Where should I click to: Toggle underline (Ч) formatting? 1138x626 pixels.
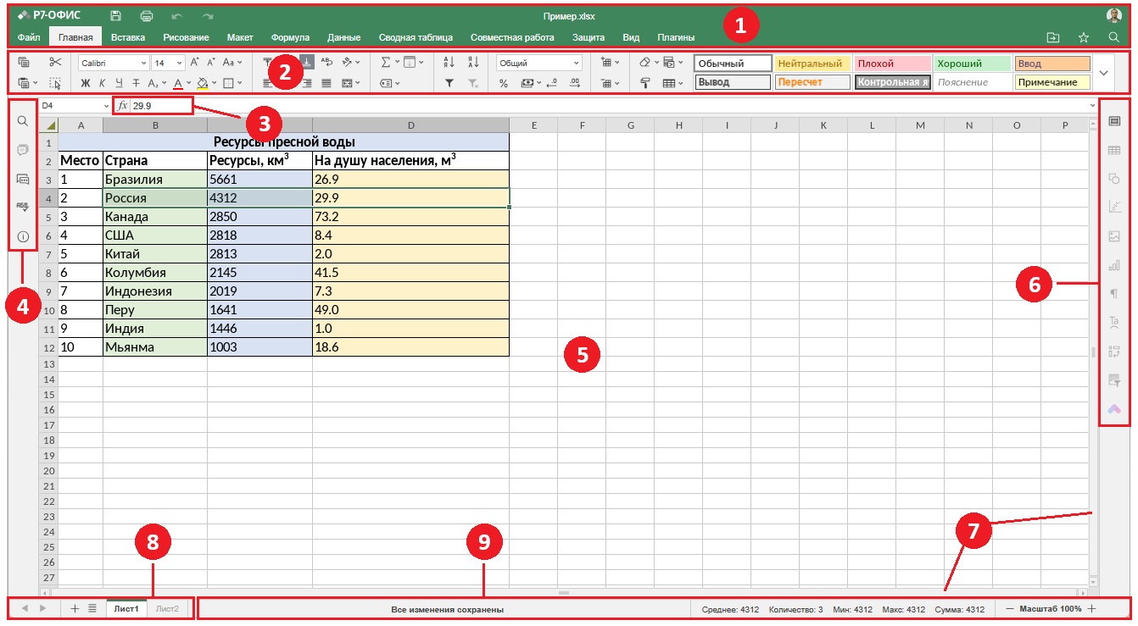coord(119,83)
